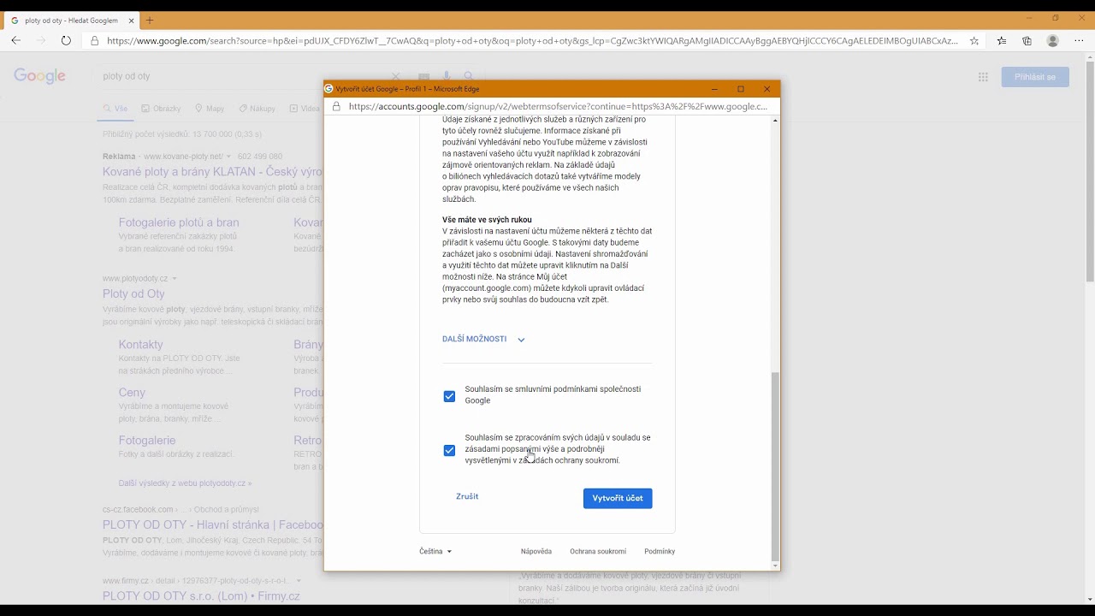Click the Přihlásit se button
This screenshot has height=616, width=1095.
[x=1035, y=77]
